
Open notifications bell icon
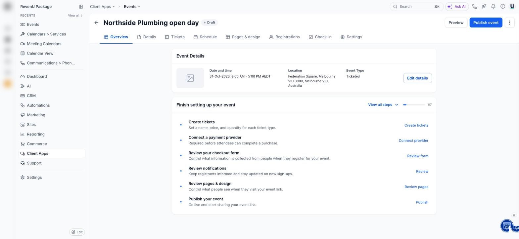(493, 7)
